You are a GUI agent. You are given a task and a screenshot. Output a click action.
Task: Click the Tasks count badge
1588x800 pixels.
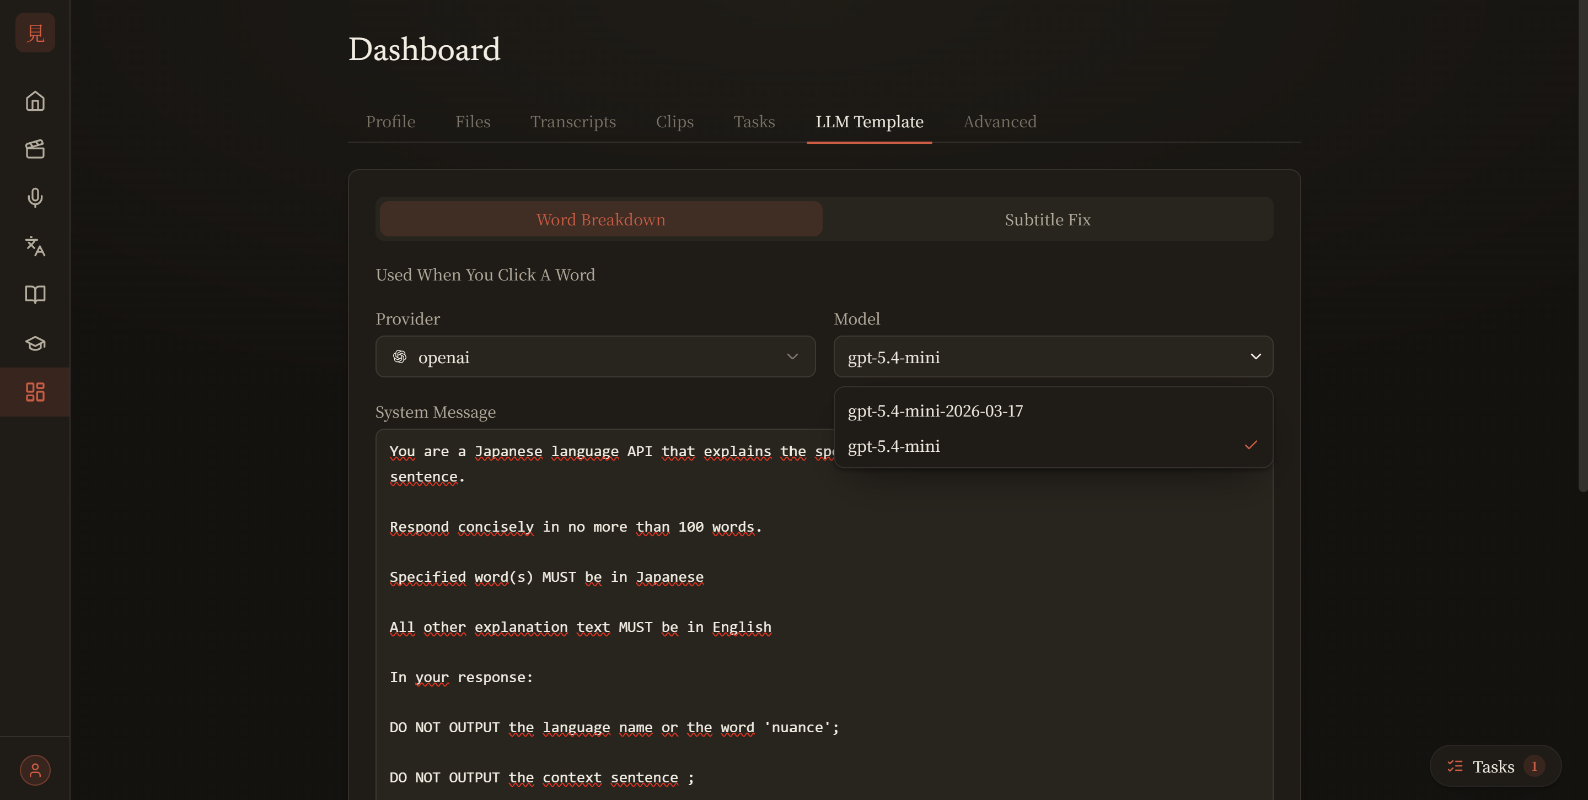click(1535, 766)
